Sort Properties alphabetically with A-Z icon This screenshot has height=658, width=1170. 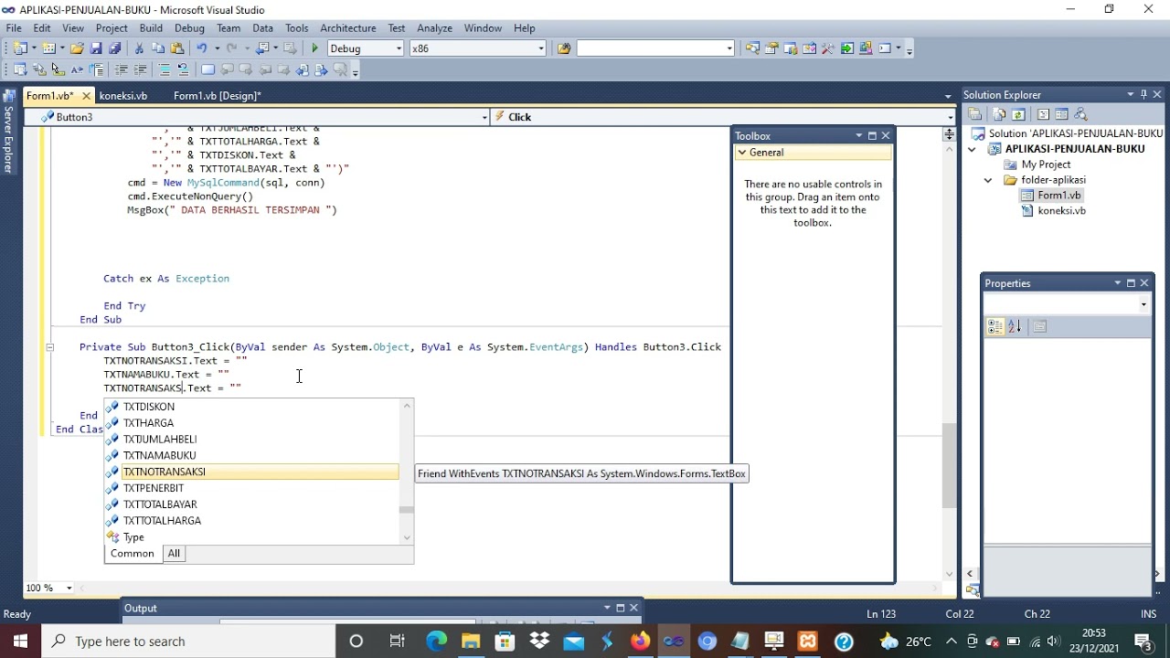tap(1015, 326)
